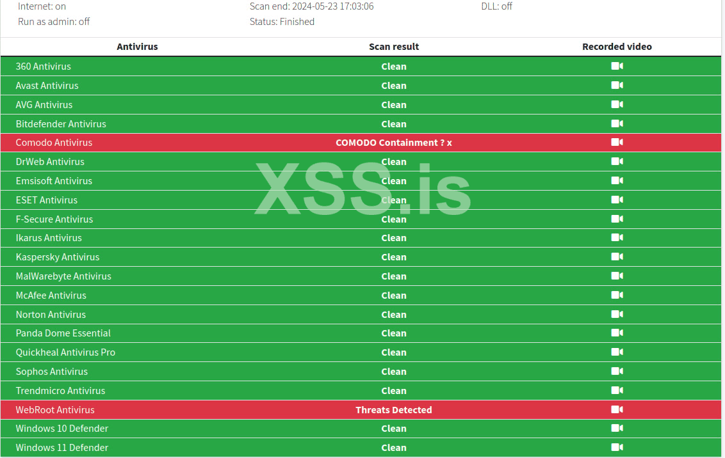Click the Run as admin: off label
This screenshot has width=725, height=458.
coord(54,22)
